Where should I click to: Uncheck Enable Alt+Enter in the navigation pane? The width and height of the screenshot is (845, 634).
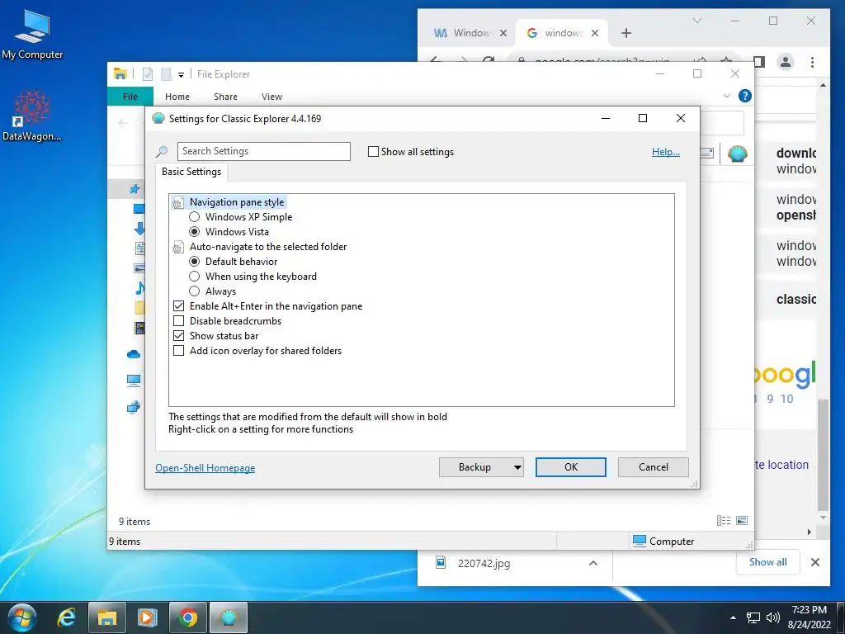[179, 306]
